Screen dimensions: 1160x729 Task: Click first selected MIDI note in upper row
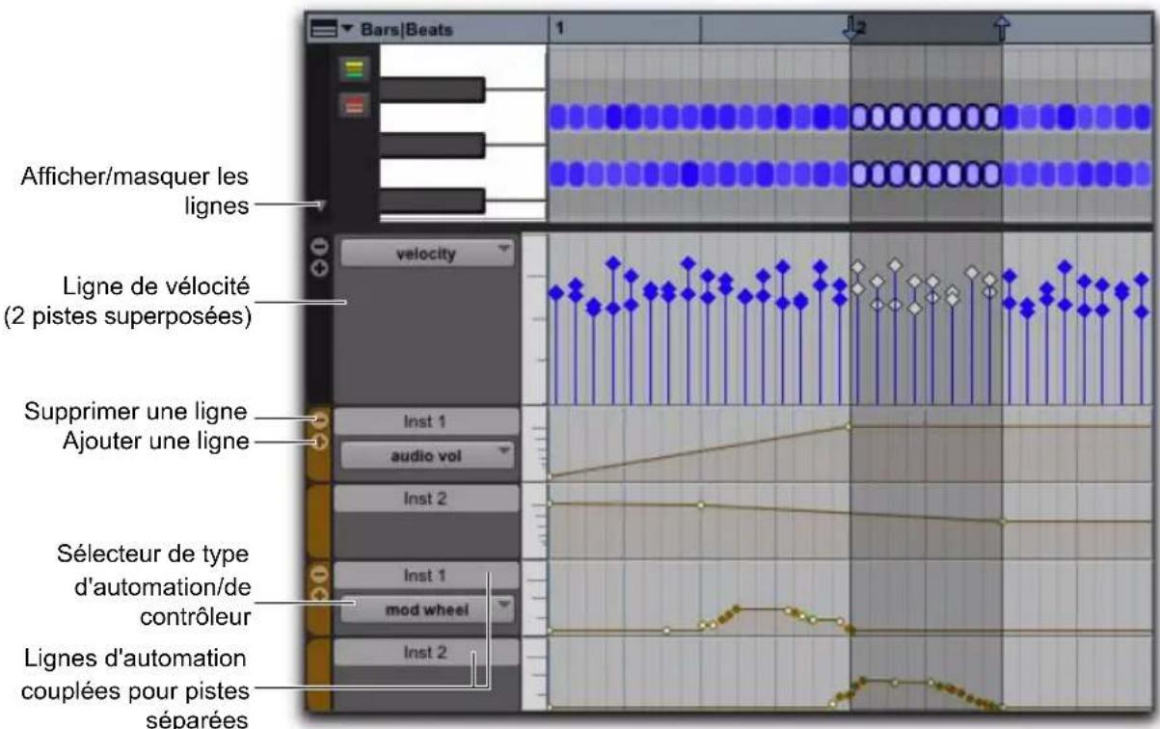tap(859, 117)
